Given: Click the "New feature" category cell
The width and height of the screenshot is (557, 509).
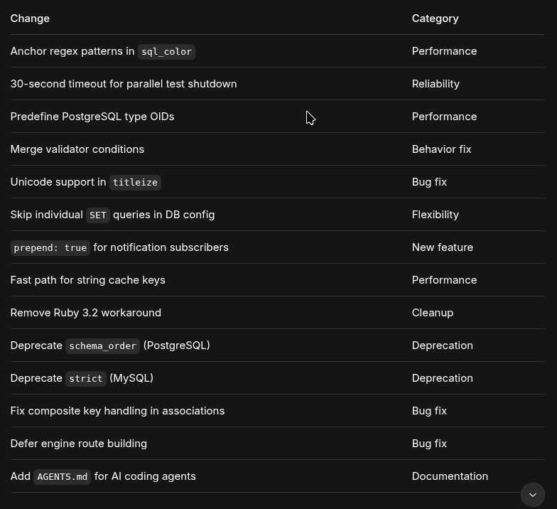Looking at the screenshot, I should [x=442, y=247].
